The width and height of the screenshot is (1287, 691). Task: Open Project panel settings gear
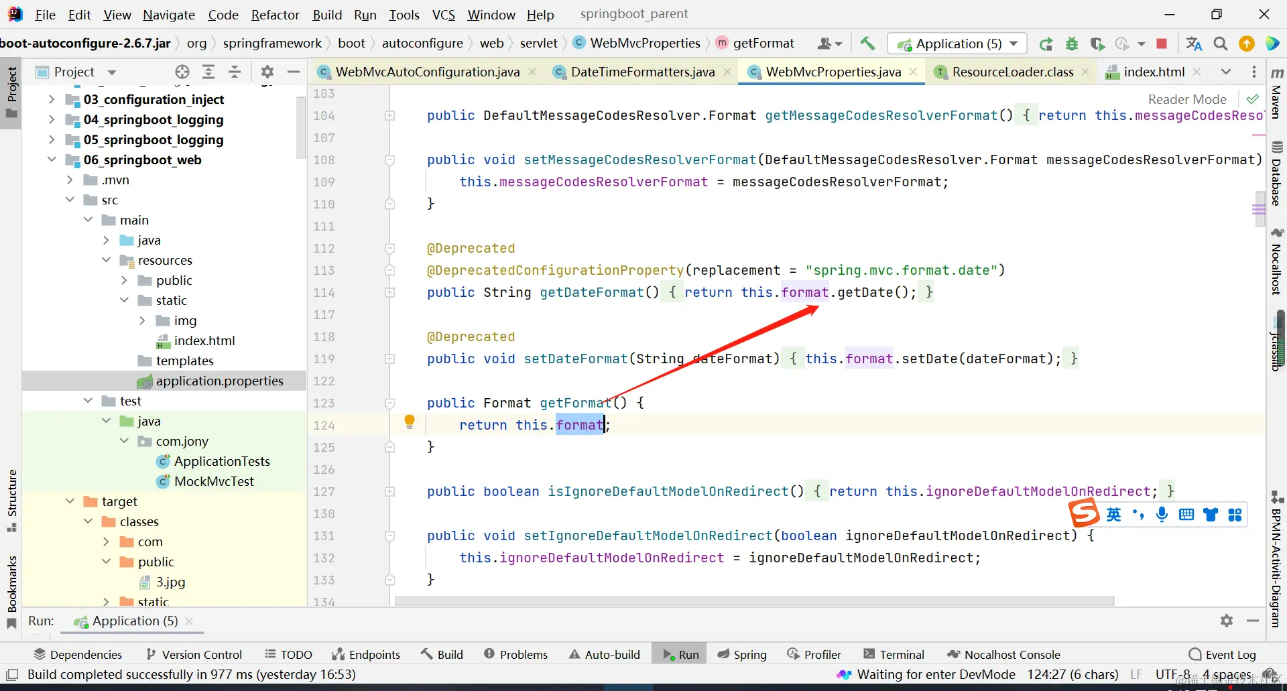(x=267, y=72)
